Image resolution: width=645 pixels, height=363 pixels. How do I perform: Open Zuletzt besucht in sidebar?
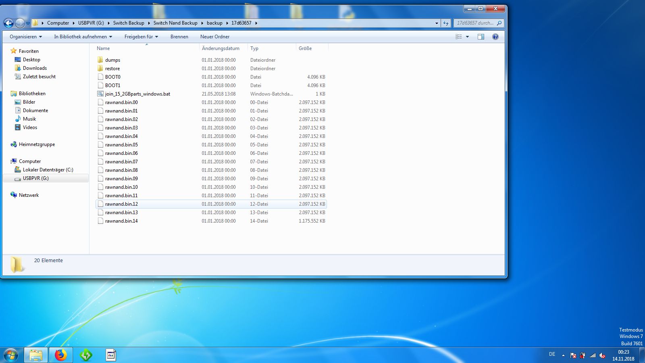coord(39,77)
